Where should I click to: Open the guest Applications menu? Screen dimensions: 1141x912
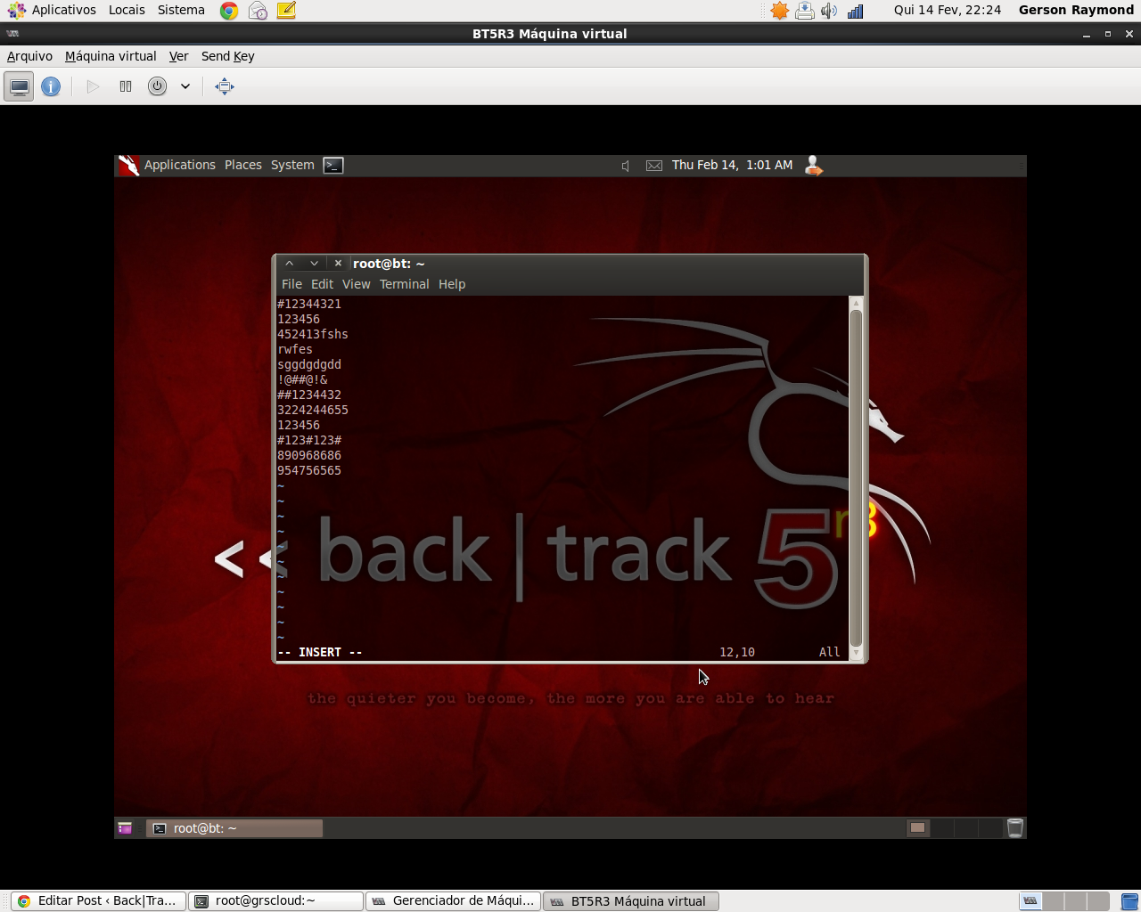[179, 165]
